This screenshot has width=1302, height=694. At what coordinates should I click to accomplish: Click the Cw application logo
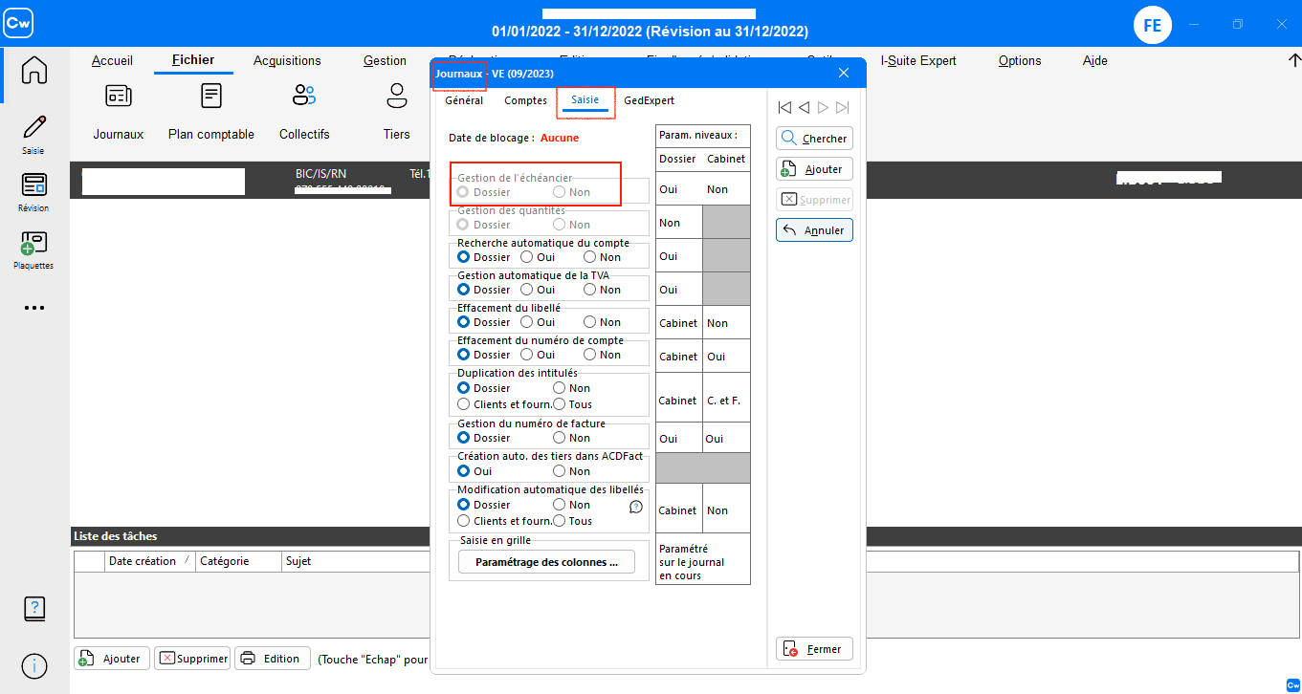pyautogui.click(x=18, y=21)
